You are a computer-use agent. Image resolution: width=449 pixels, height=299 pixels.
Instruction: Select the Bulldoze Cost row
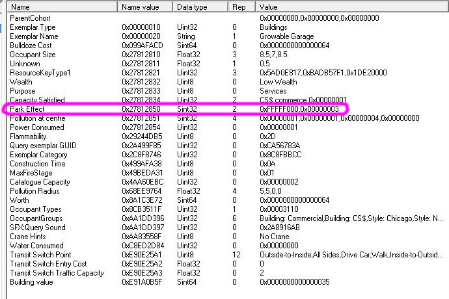click(x=228, y=45)
